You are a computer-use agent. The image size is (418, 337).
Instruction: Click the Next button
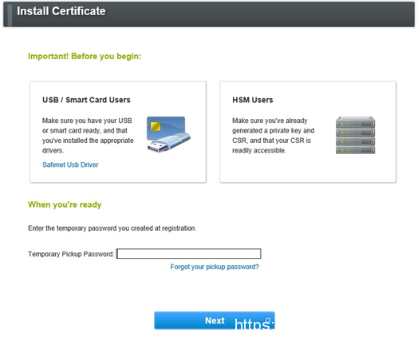(x=215, y=320)
